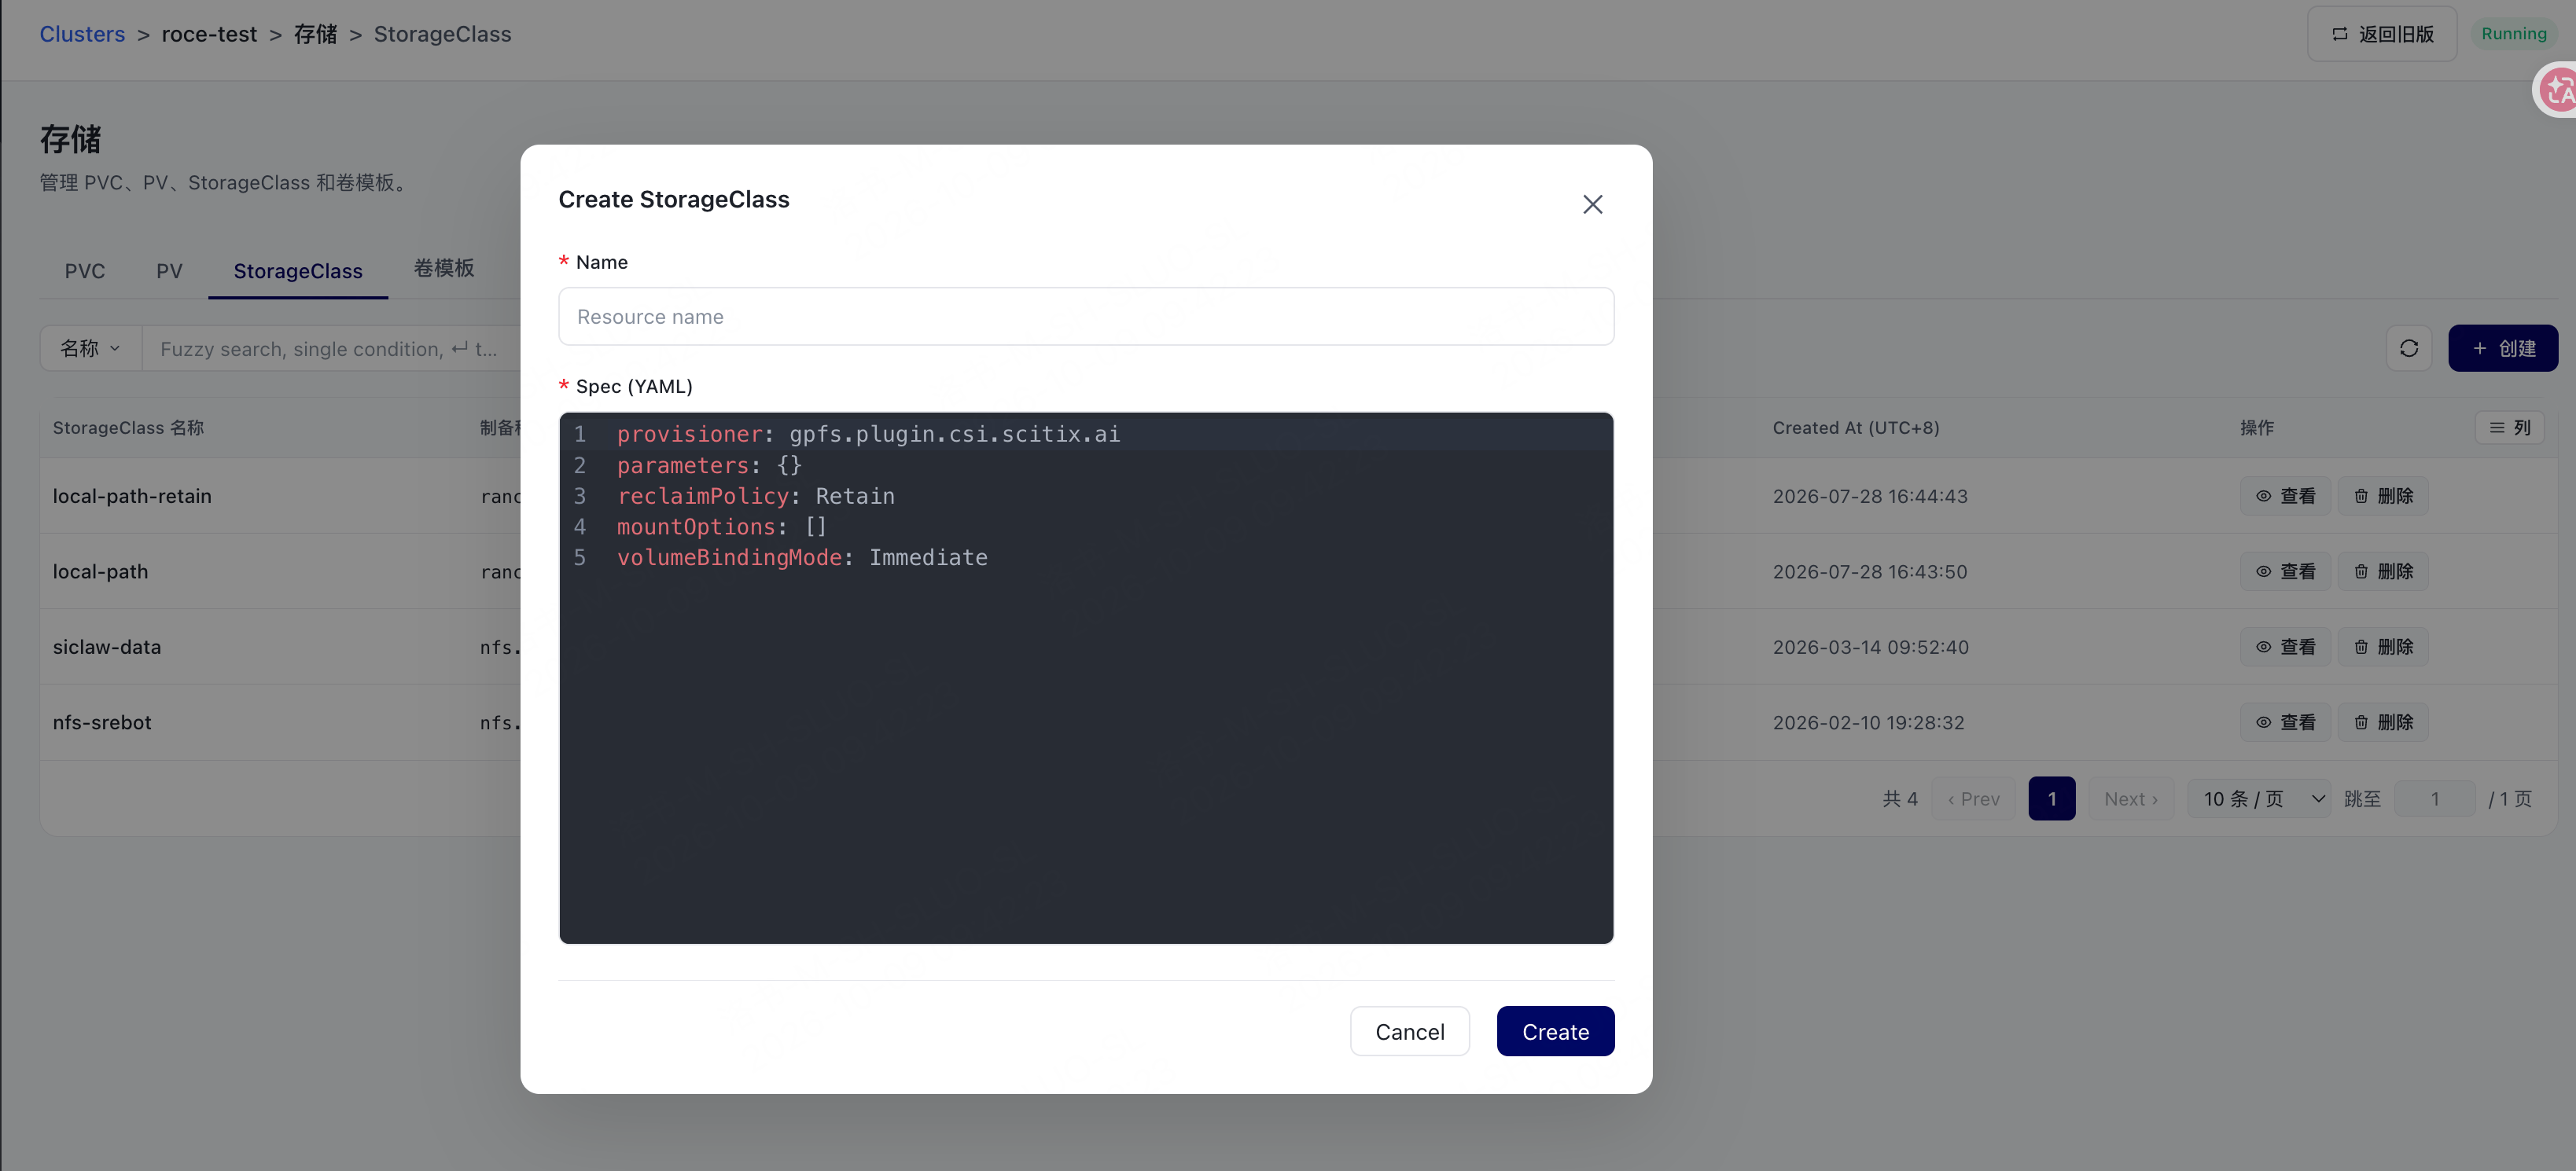Click 2026-03-14 09:52:40 timestamp cell
This screenshot has width=2576, height=1171.
[1870, 647]
